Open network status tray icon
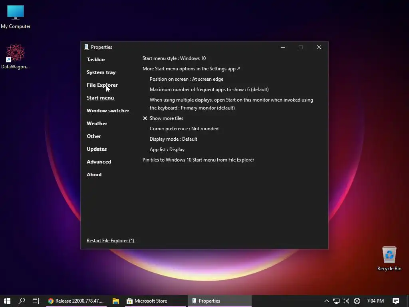Image resolution: width=409 pixels, height=307 pixels. click(336, 301)
